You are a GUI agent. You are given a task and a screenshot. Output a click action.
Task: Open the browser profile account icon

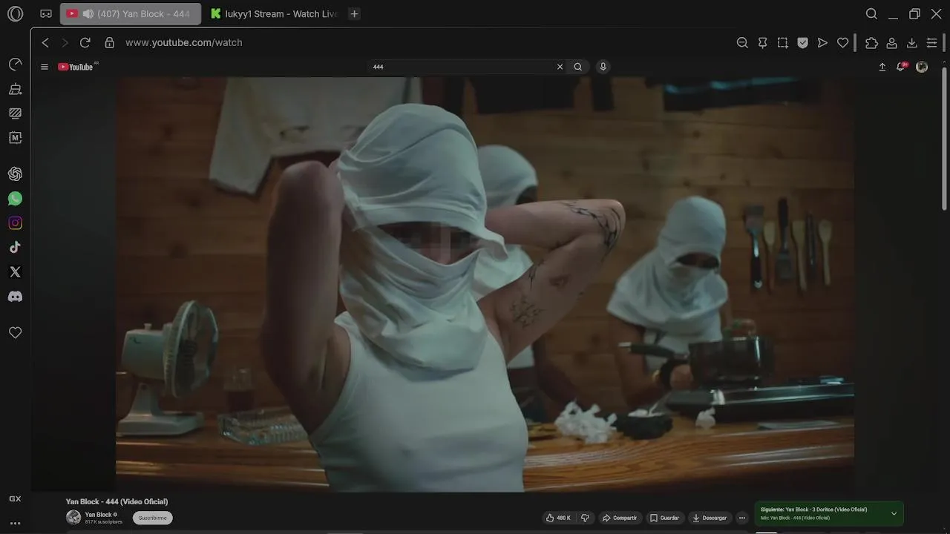tap(891, 43)
